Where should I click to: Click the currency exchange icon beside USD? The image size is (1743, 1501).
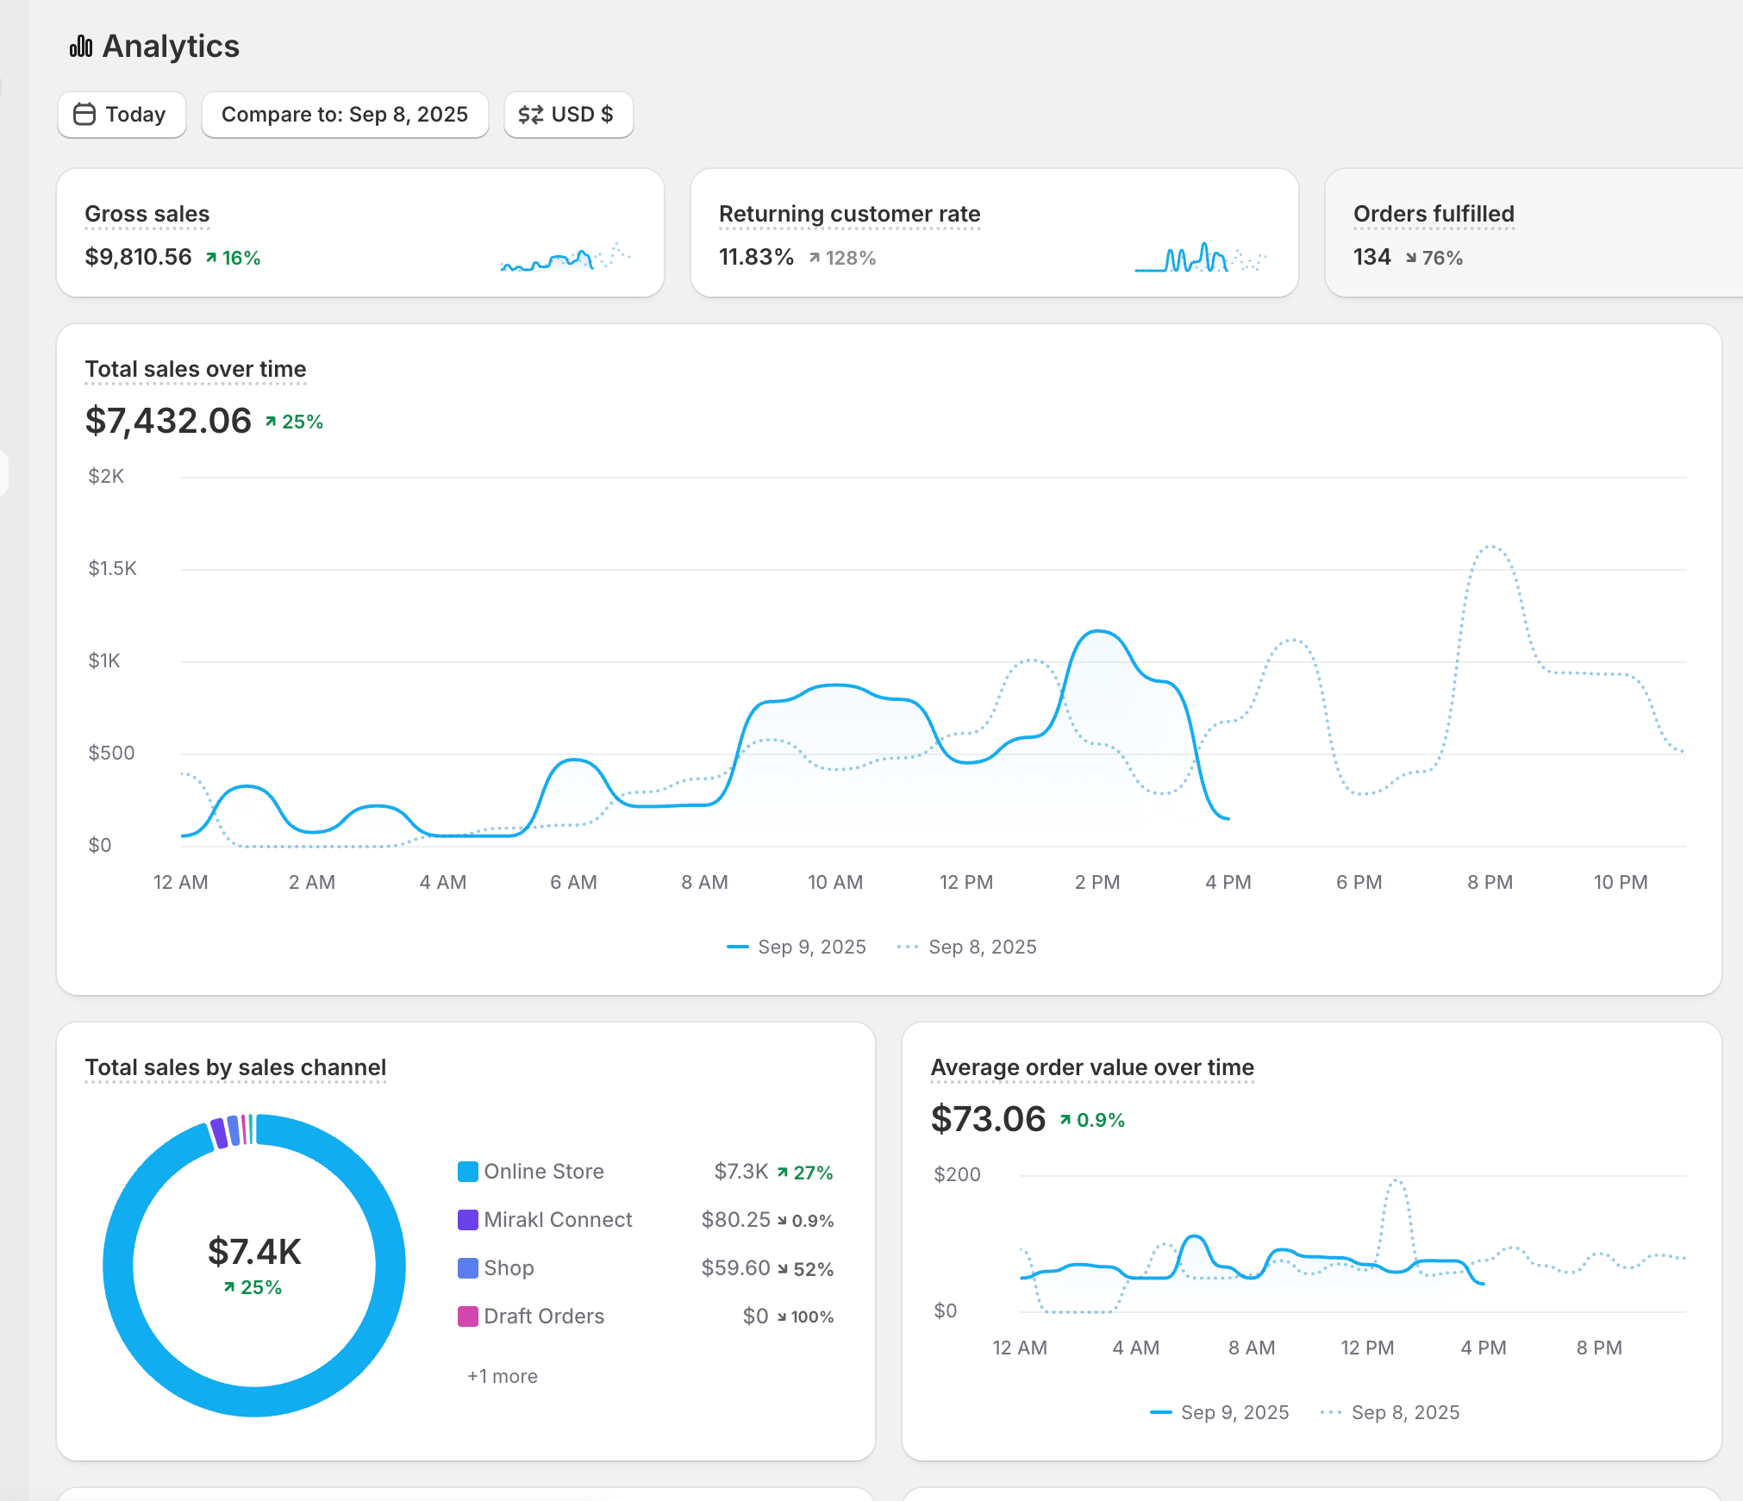coord(530,115)
